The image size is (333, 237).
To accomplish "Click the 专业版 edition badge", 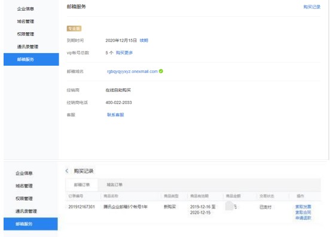I will pos(74,29).
